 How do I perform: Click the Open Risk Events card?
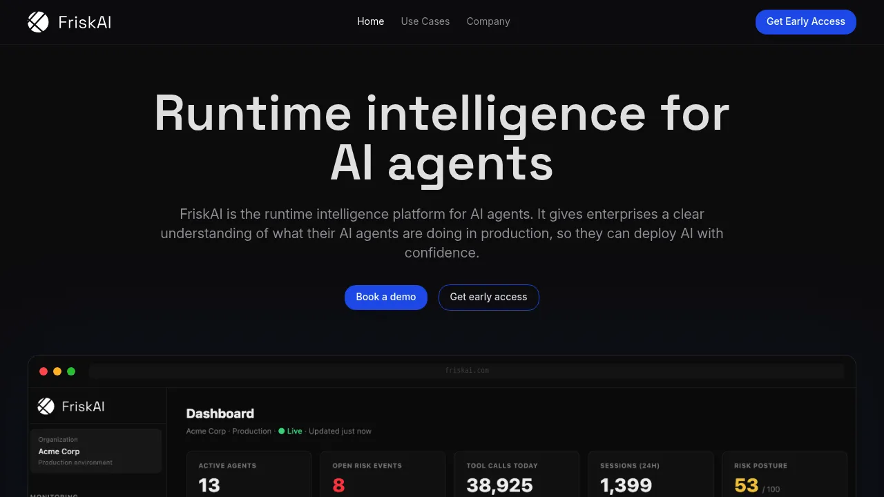(383, 474)
